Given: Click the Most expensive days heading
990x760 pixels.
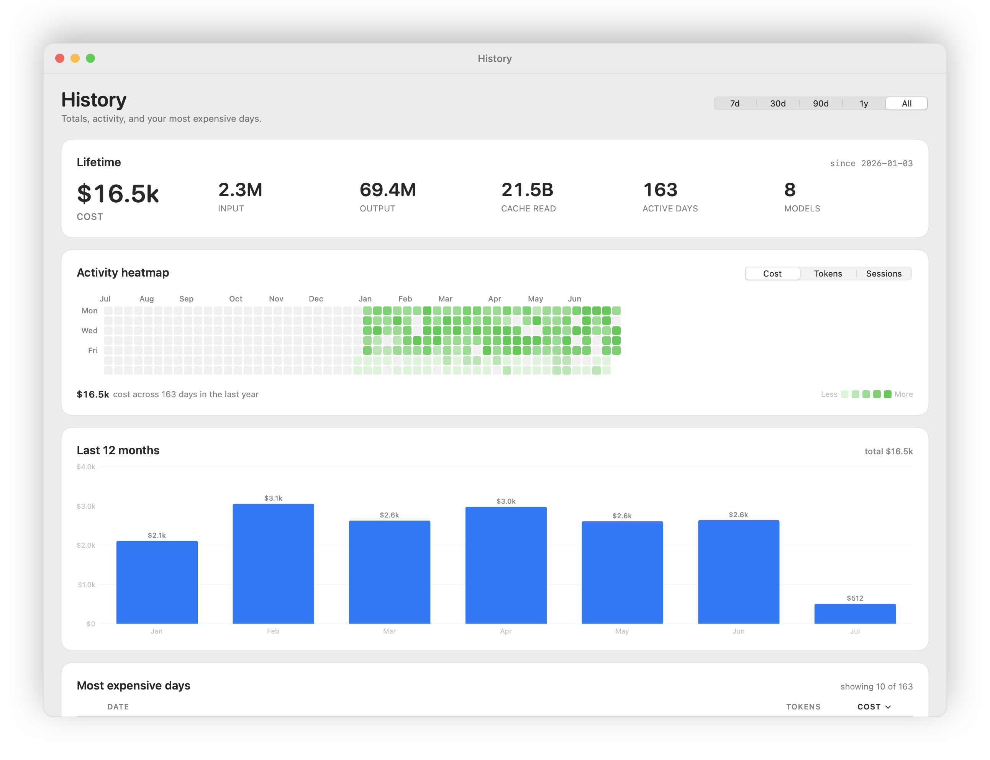Looking at the screenshot, I should 133,685.
